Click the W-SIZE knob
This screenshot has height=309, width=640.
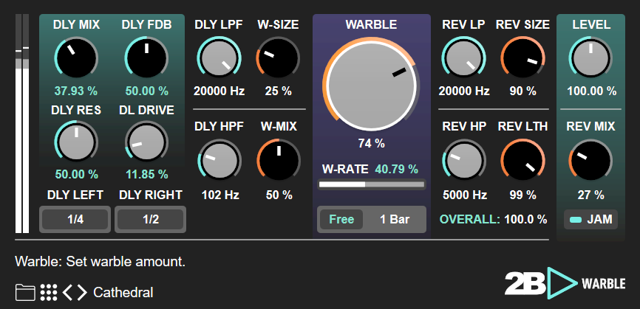pyautogui.click(x=278, y=58)
